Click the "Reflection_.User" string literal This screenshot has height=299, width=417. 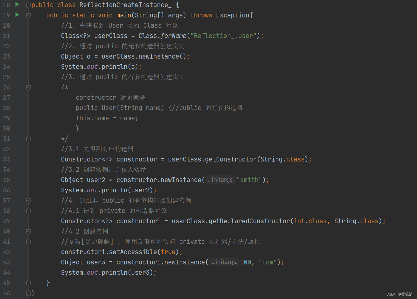223,36
